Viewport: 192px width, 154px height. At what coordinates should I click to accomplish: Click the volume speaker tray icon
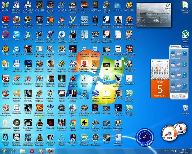tap(176, 151)
